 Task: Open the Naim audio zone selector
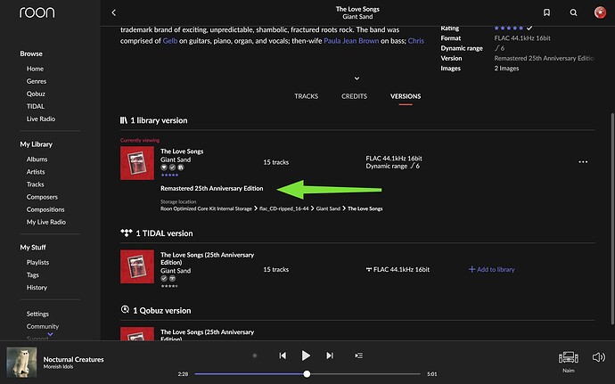click(x=568, y=359)
